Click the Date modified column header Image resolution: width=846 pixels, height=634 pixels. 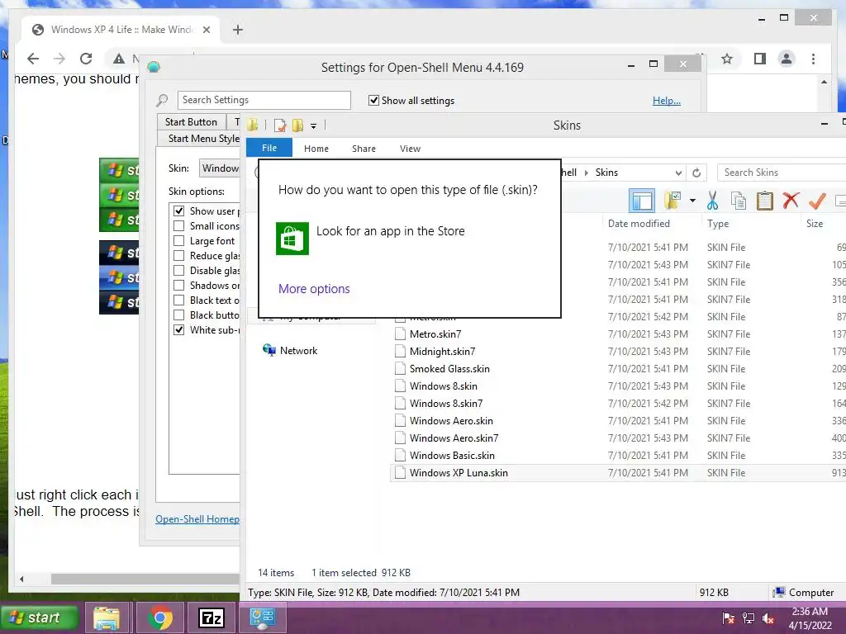click(x=639, y=224)
